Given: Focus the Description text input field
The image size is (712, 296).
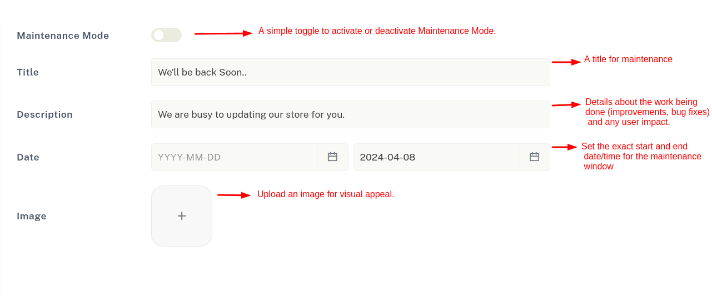Looking at the screenshot, I should tap(350, 114).
